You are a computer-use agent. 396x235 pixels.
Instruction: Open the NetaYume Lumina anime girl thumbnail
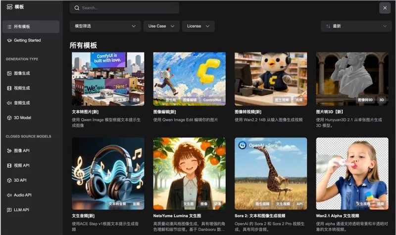[190, 174]
